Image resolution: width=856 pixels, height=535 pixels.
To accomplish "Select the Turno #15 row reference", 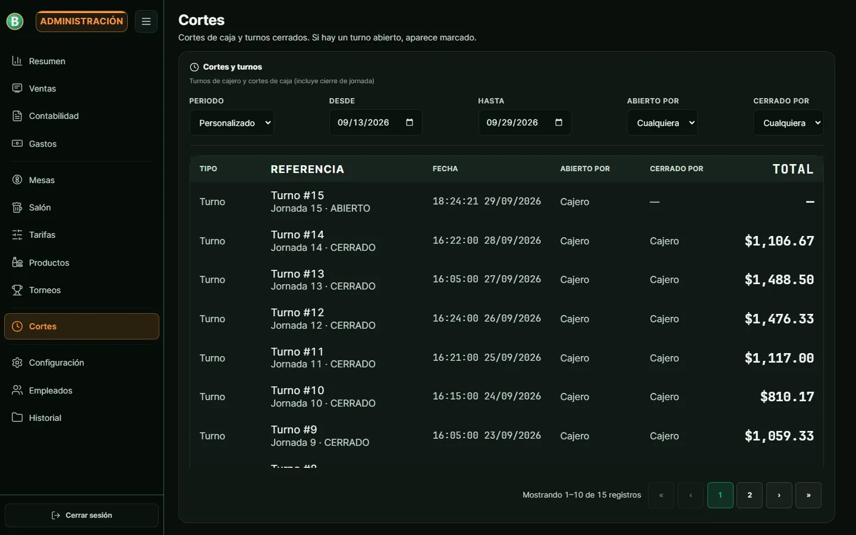I will tap(297, 196).
